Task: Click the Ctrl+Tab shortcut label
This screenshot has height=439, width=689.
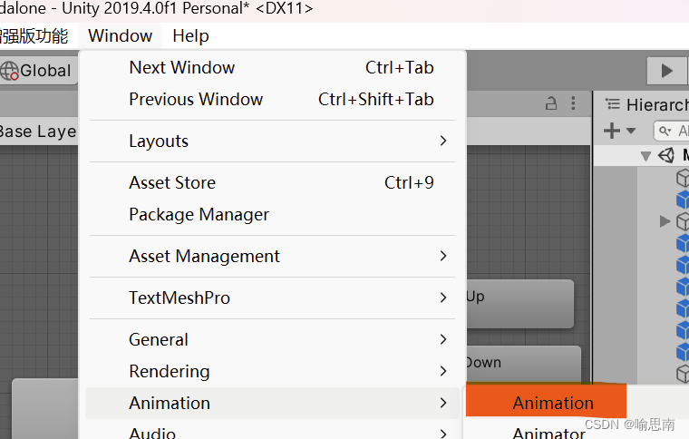Action: coord(400,68)
